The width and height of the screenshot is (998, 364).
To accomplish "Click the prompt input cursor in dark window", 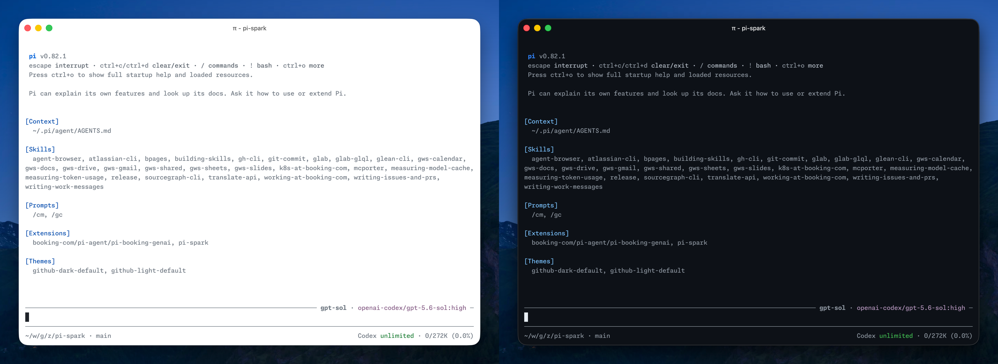I will (x=526, y=317).
